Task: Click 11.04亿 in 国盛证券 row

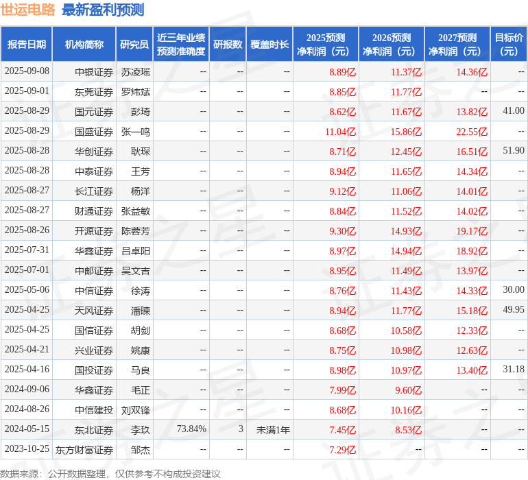Action: point(340,132)
